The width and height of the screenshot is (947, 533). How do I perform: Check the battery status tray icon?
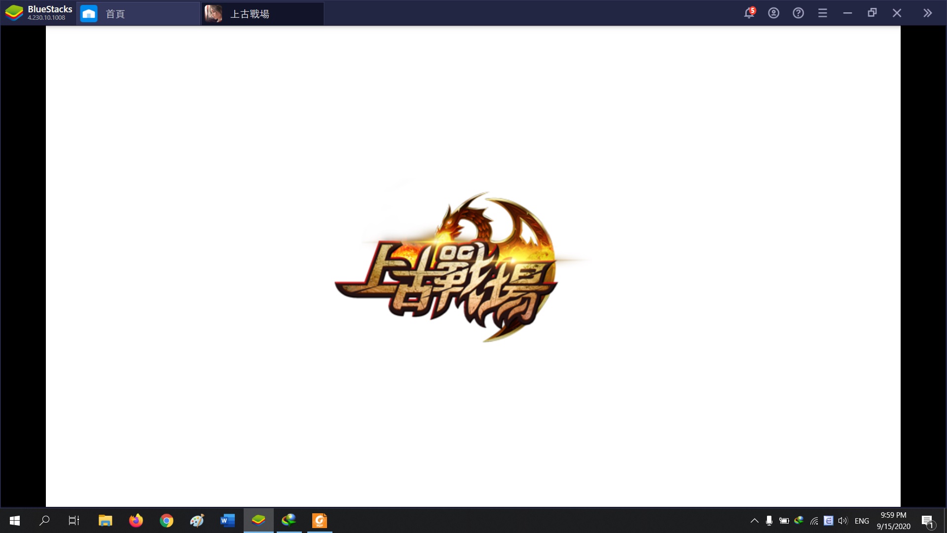point(784,521)
